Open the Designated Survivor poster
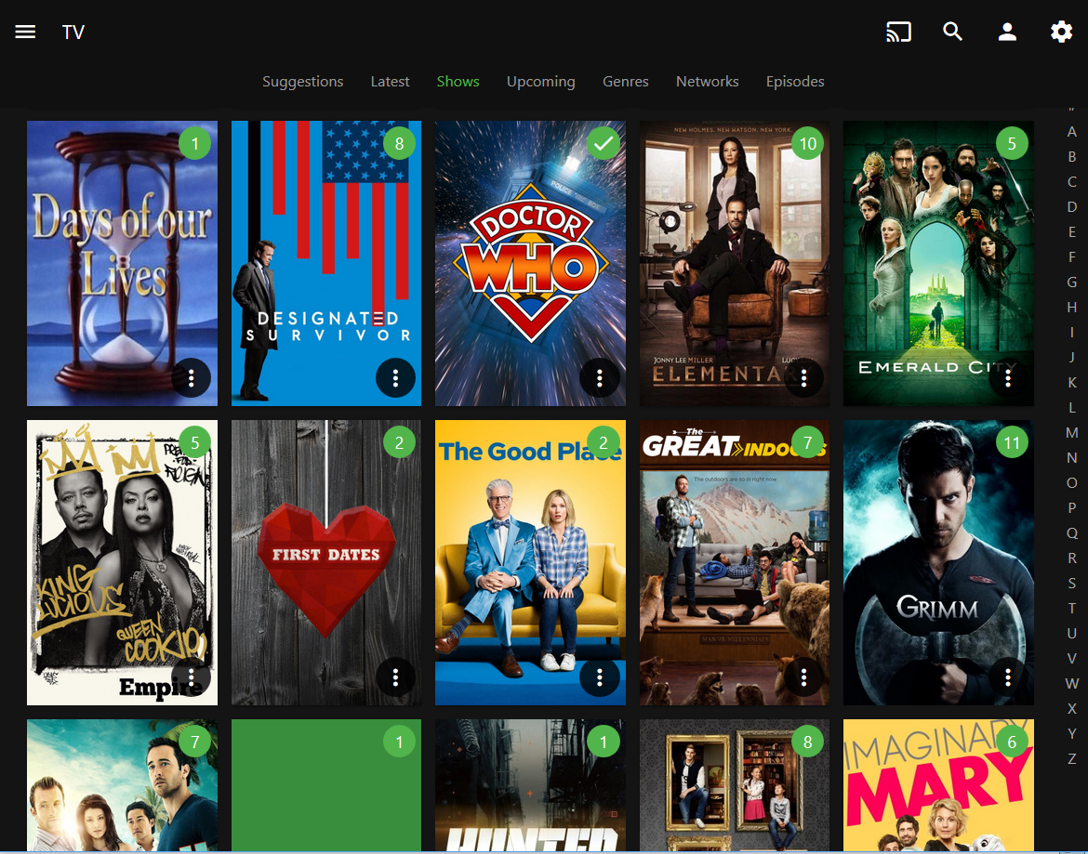Viewport: 1088px width, 854px height. pos(326,263)
